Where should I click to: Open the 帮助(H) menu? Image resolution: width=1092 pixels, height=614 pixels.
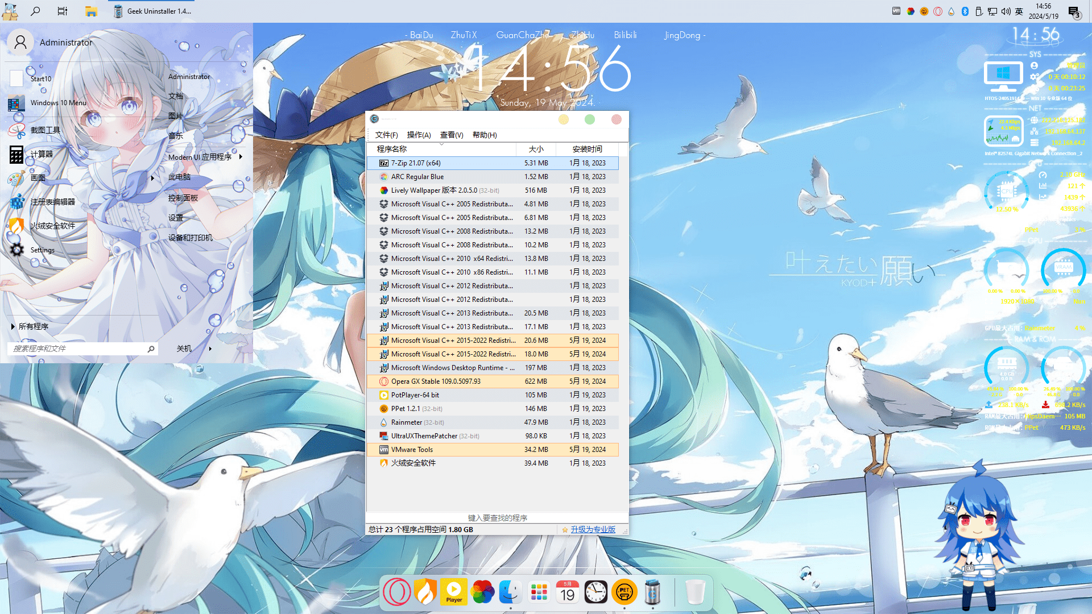tap(485, 135)
